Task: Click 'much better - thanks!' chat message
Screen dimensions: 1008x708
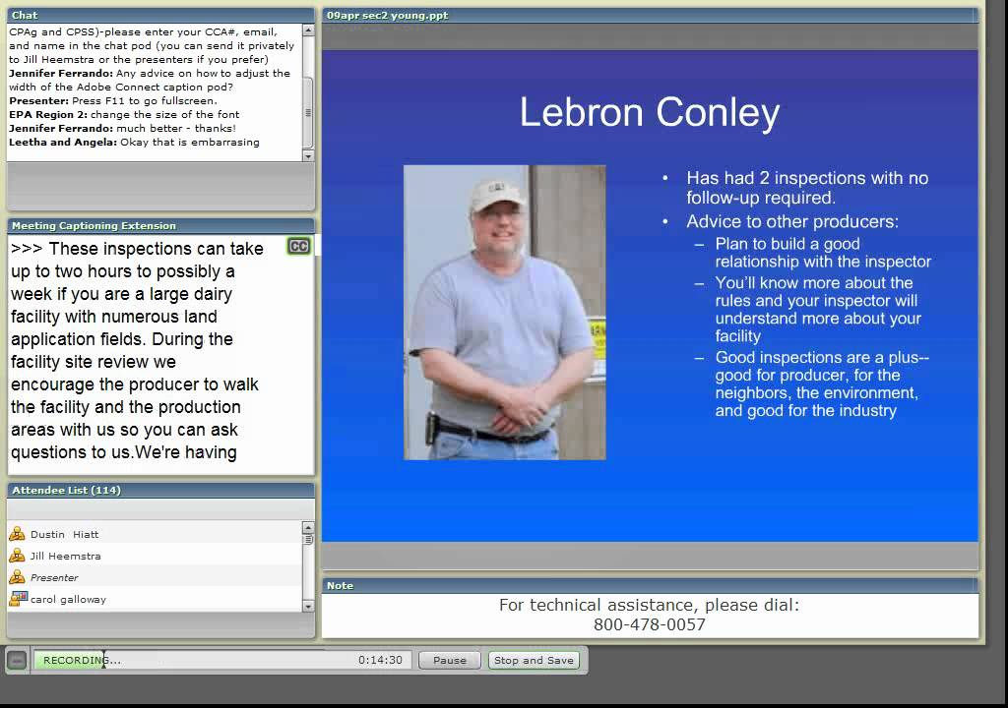Action: (122, 129)
